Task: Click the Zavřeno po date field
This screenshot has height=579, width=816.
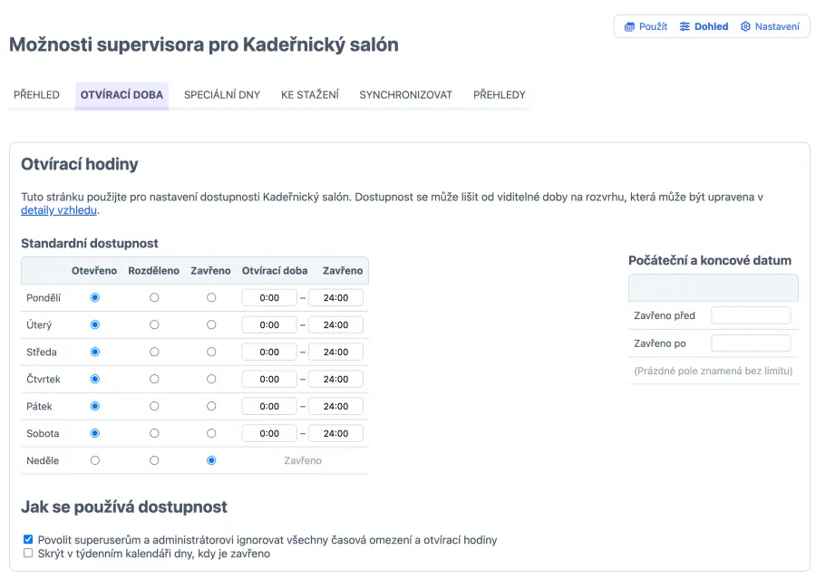Action: tap(751, 343)
